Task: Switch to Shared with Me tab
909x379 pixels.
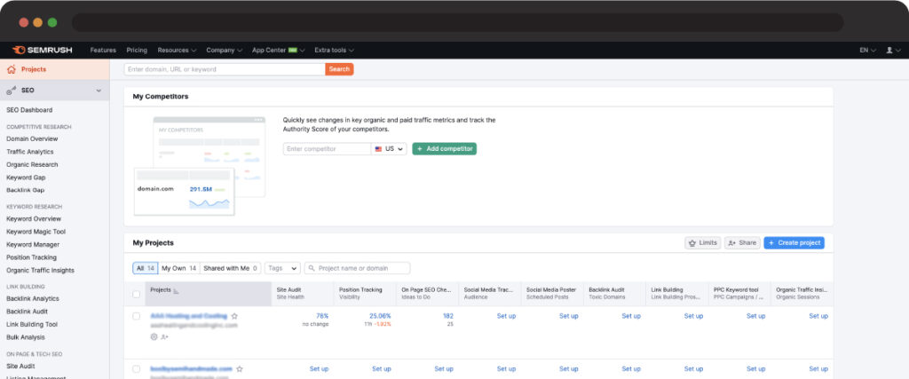Action: tap(231, 268)
